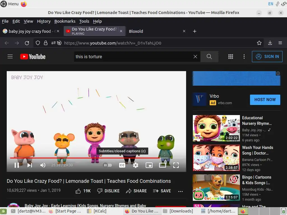The width and height of the screenshot is (287, 215).
Task: Click the EN keyboard layout indicator
Action: click(270, 4)
